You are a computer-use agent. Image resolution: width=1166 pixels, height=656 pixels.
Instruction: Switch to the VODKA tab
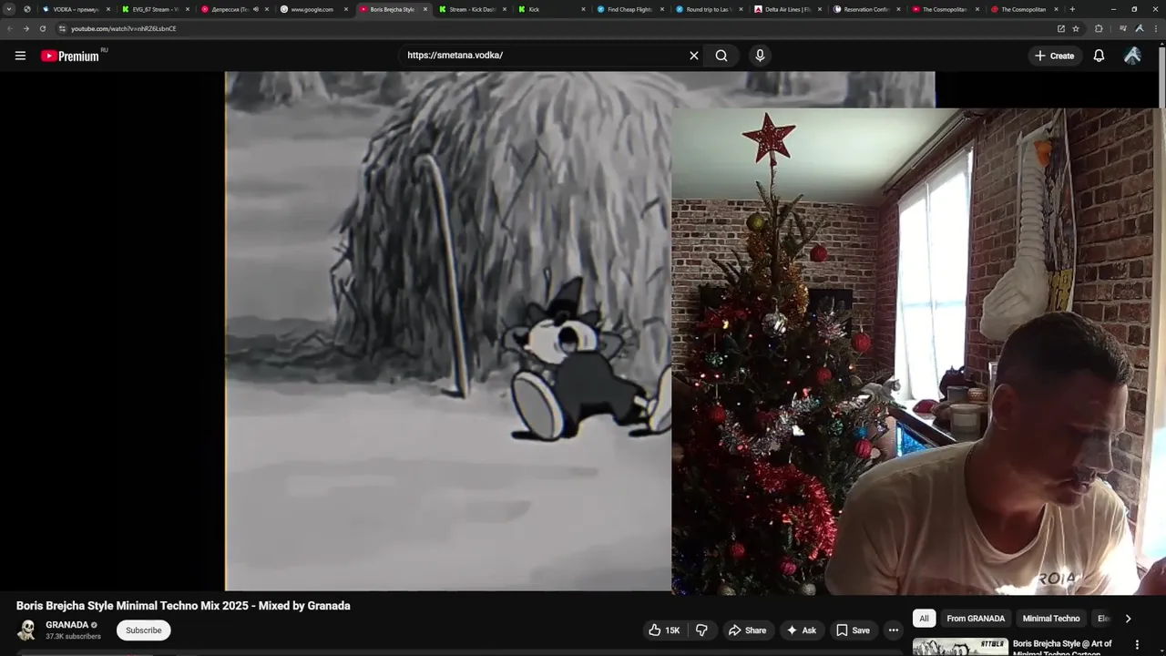[75, 9]
